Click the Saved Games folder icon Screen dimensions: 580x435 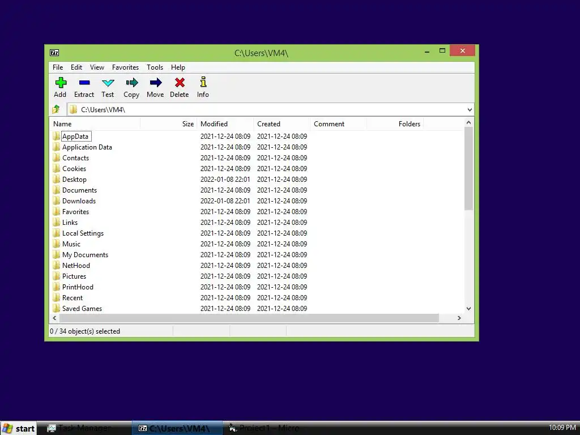[56, 308]
